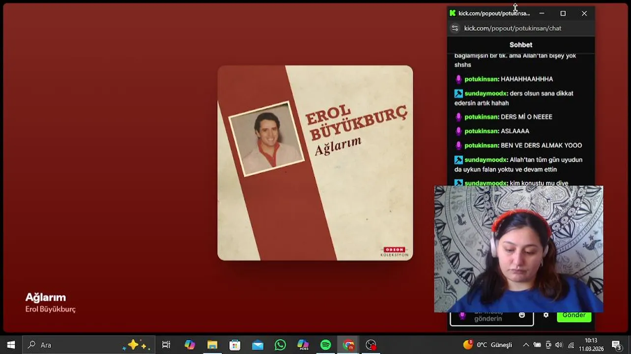Click potukinsan on ASLAAAA message
631x354 pixels.
(x=482, y=131)
